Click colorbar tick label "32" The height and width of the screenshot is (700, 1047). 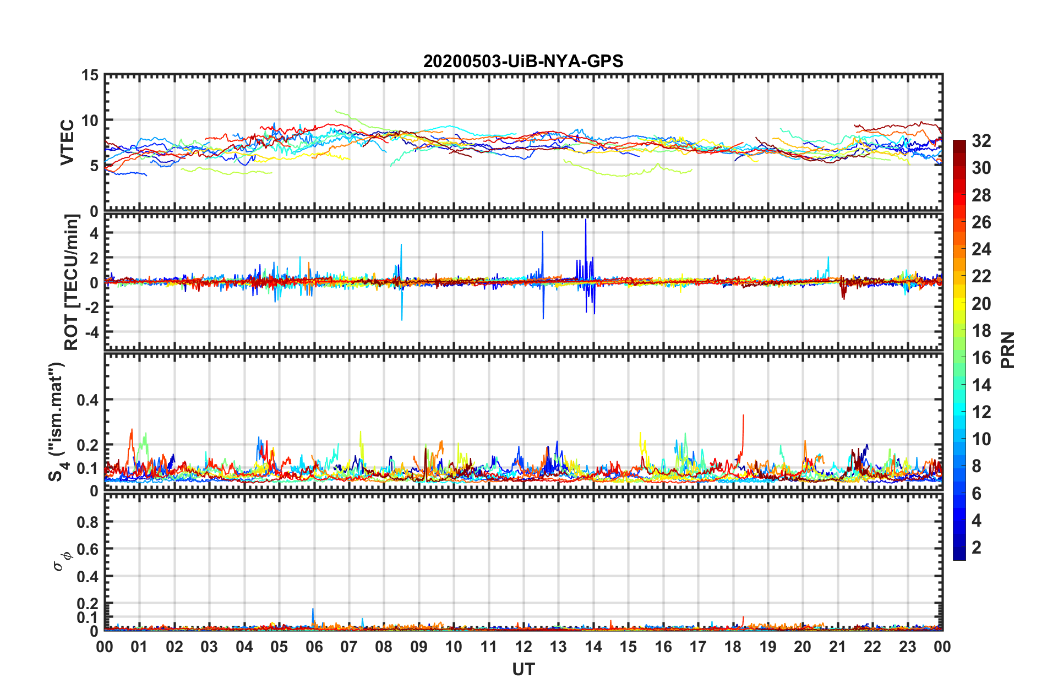pyautogui.click(x=981, y=141)
